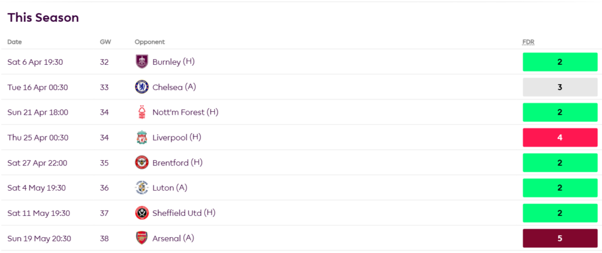602x253 pixels.
Task: Click the Date column header
Action: pyautogui.click(x=15, y=42)
